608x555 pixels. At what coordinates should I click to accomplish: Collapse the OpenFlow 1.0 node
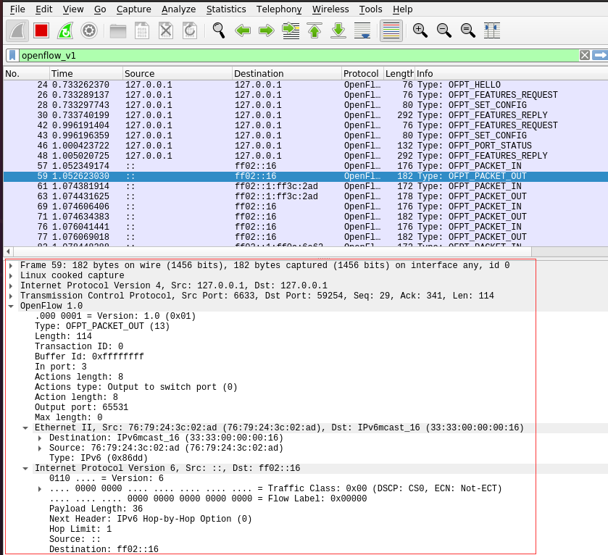(11, 306)
